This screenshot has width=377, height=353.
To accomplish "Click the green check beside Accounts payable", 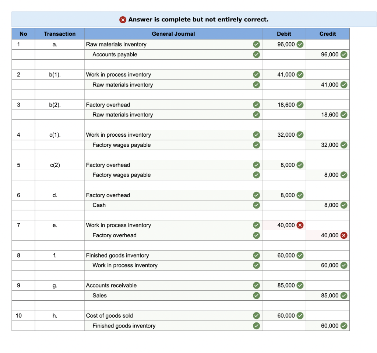I will [x=256, y=55].
